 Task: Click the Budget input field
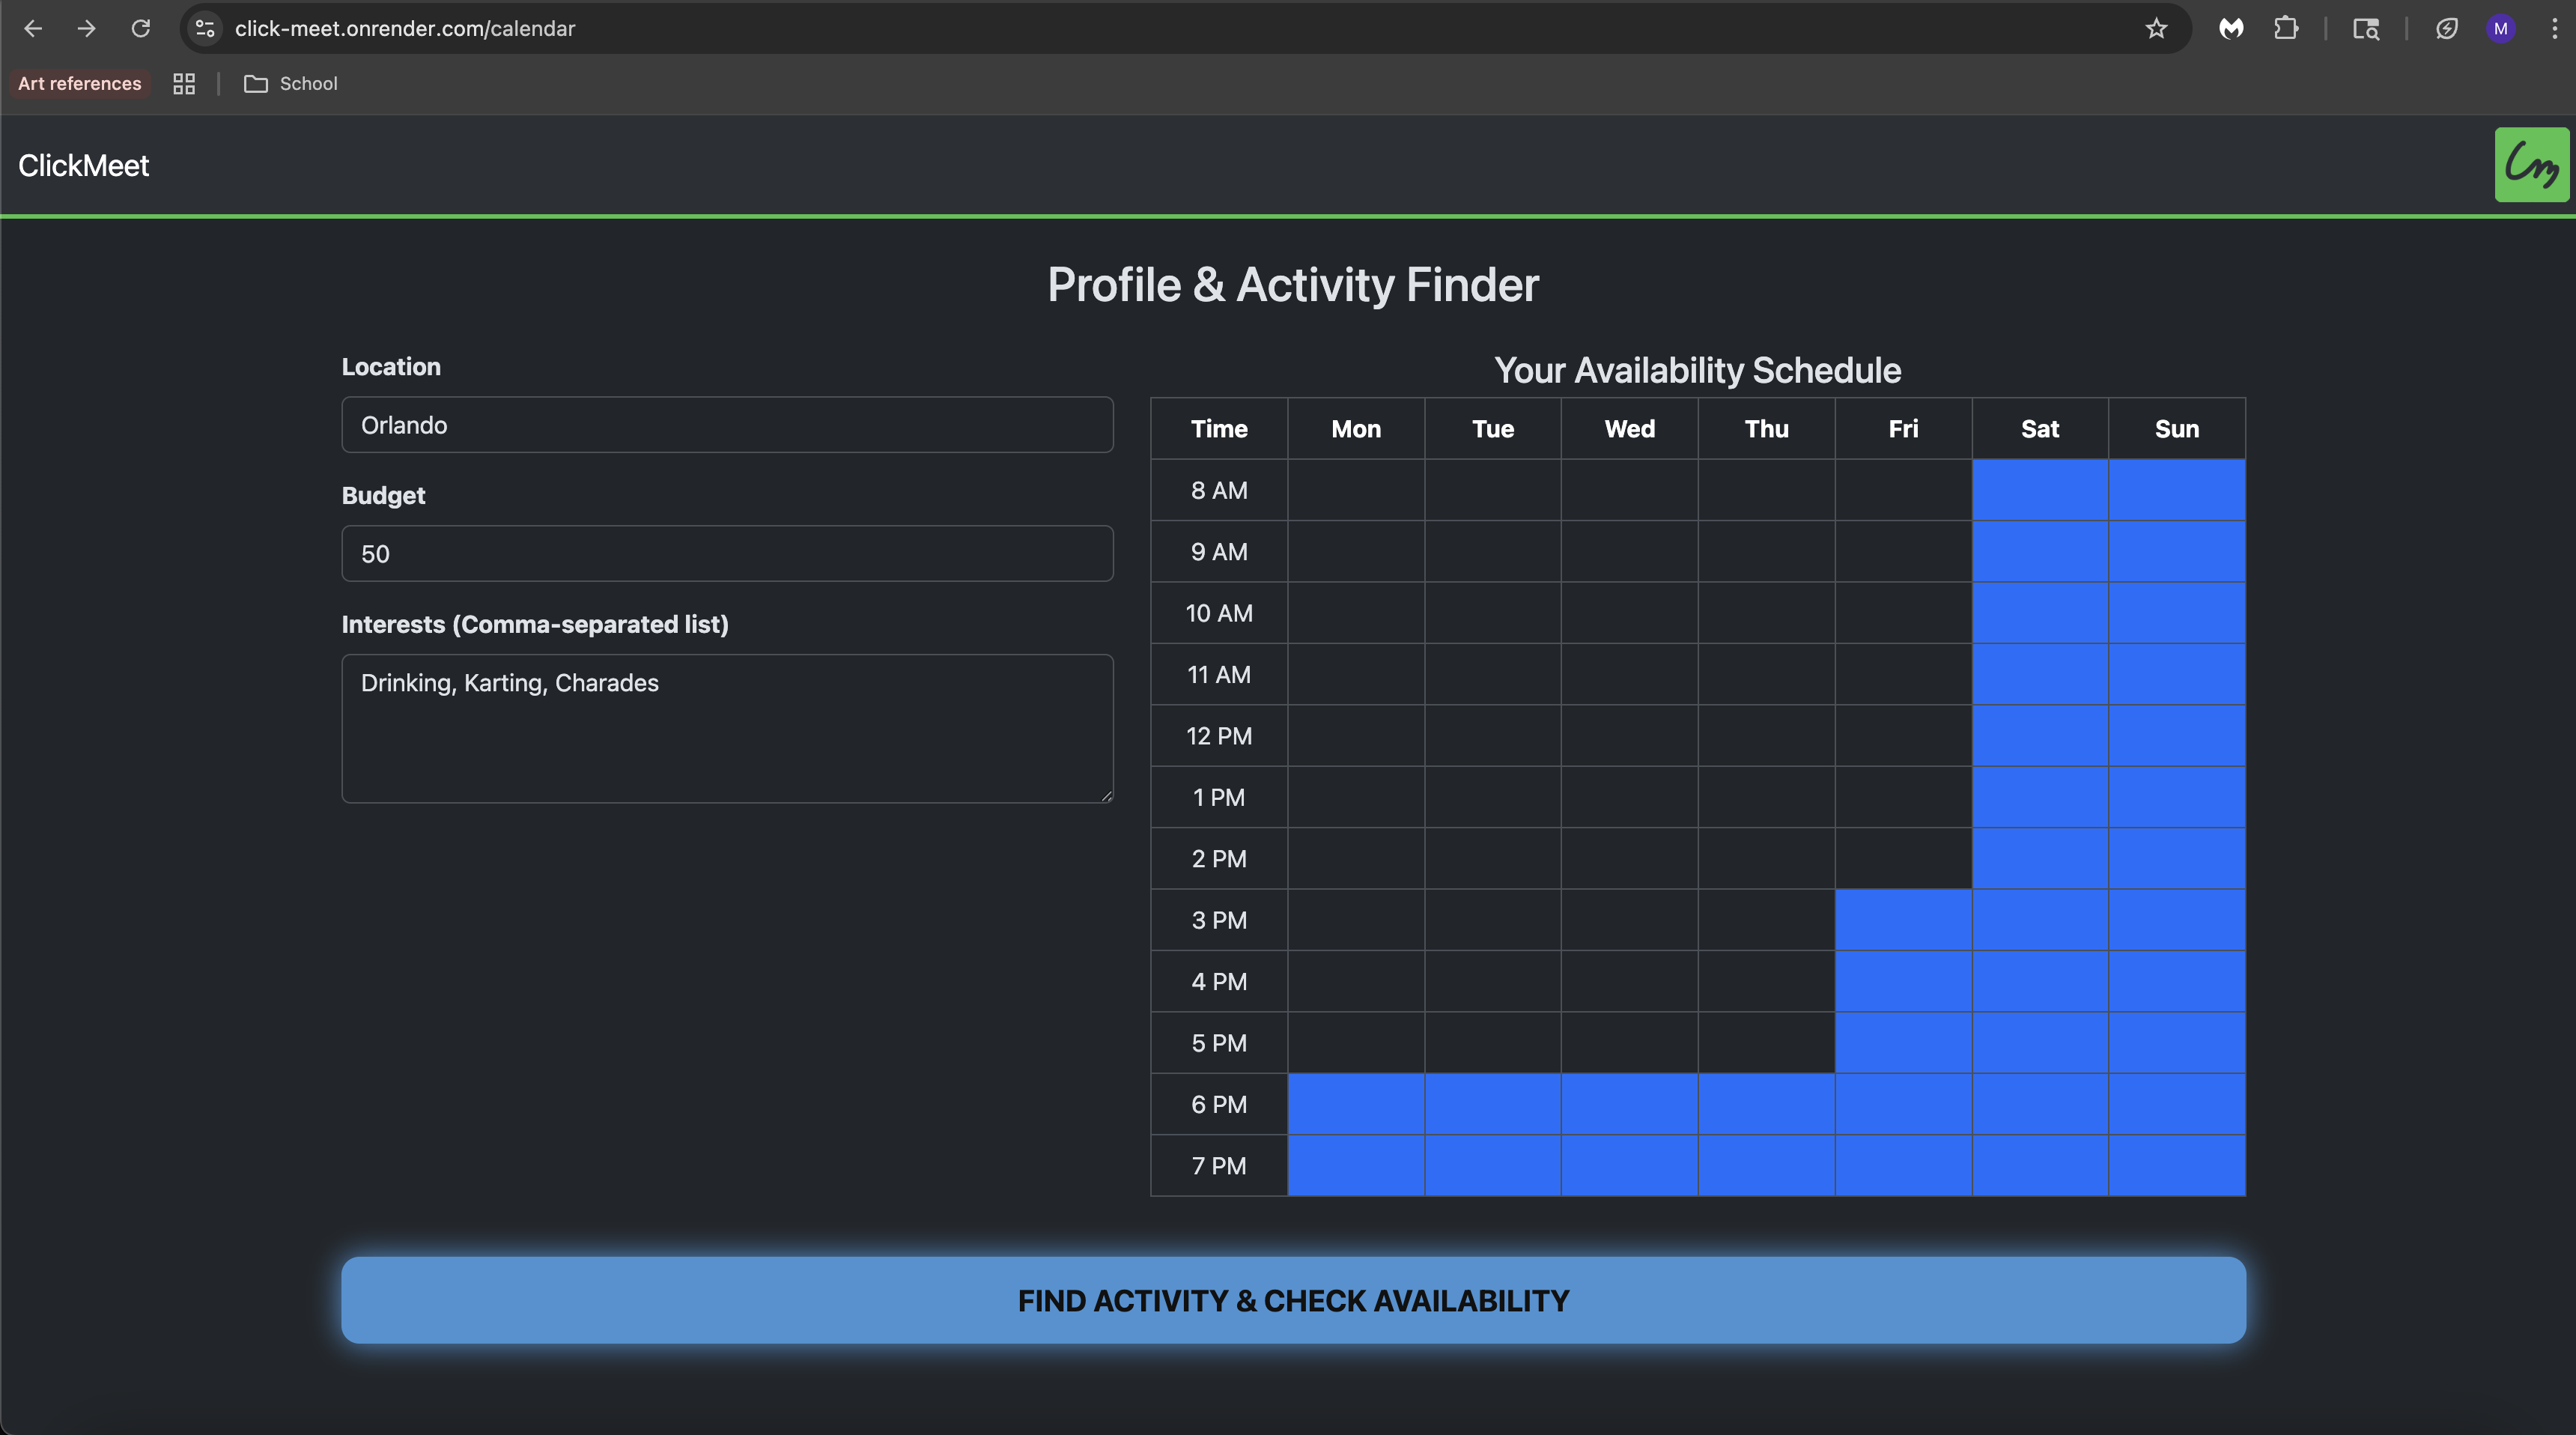[x=727, y=554]
